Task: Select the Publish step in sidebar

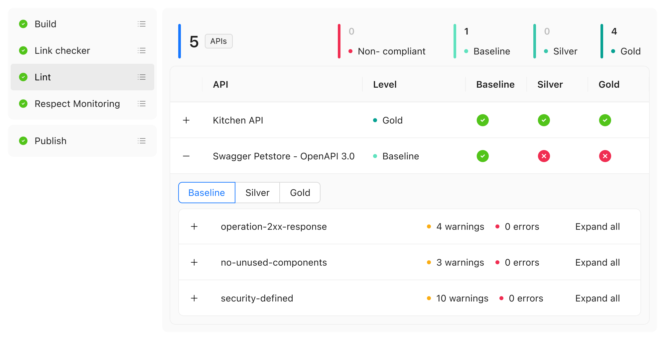Action: point(51,141)
